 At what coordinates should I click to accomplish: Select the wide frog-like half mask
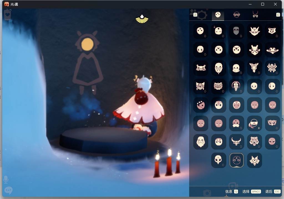(201, 68)
